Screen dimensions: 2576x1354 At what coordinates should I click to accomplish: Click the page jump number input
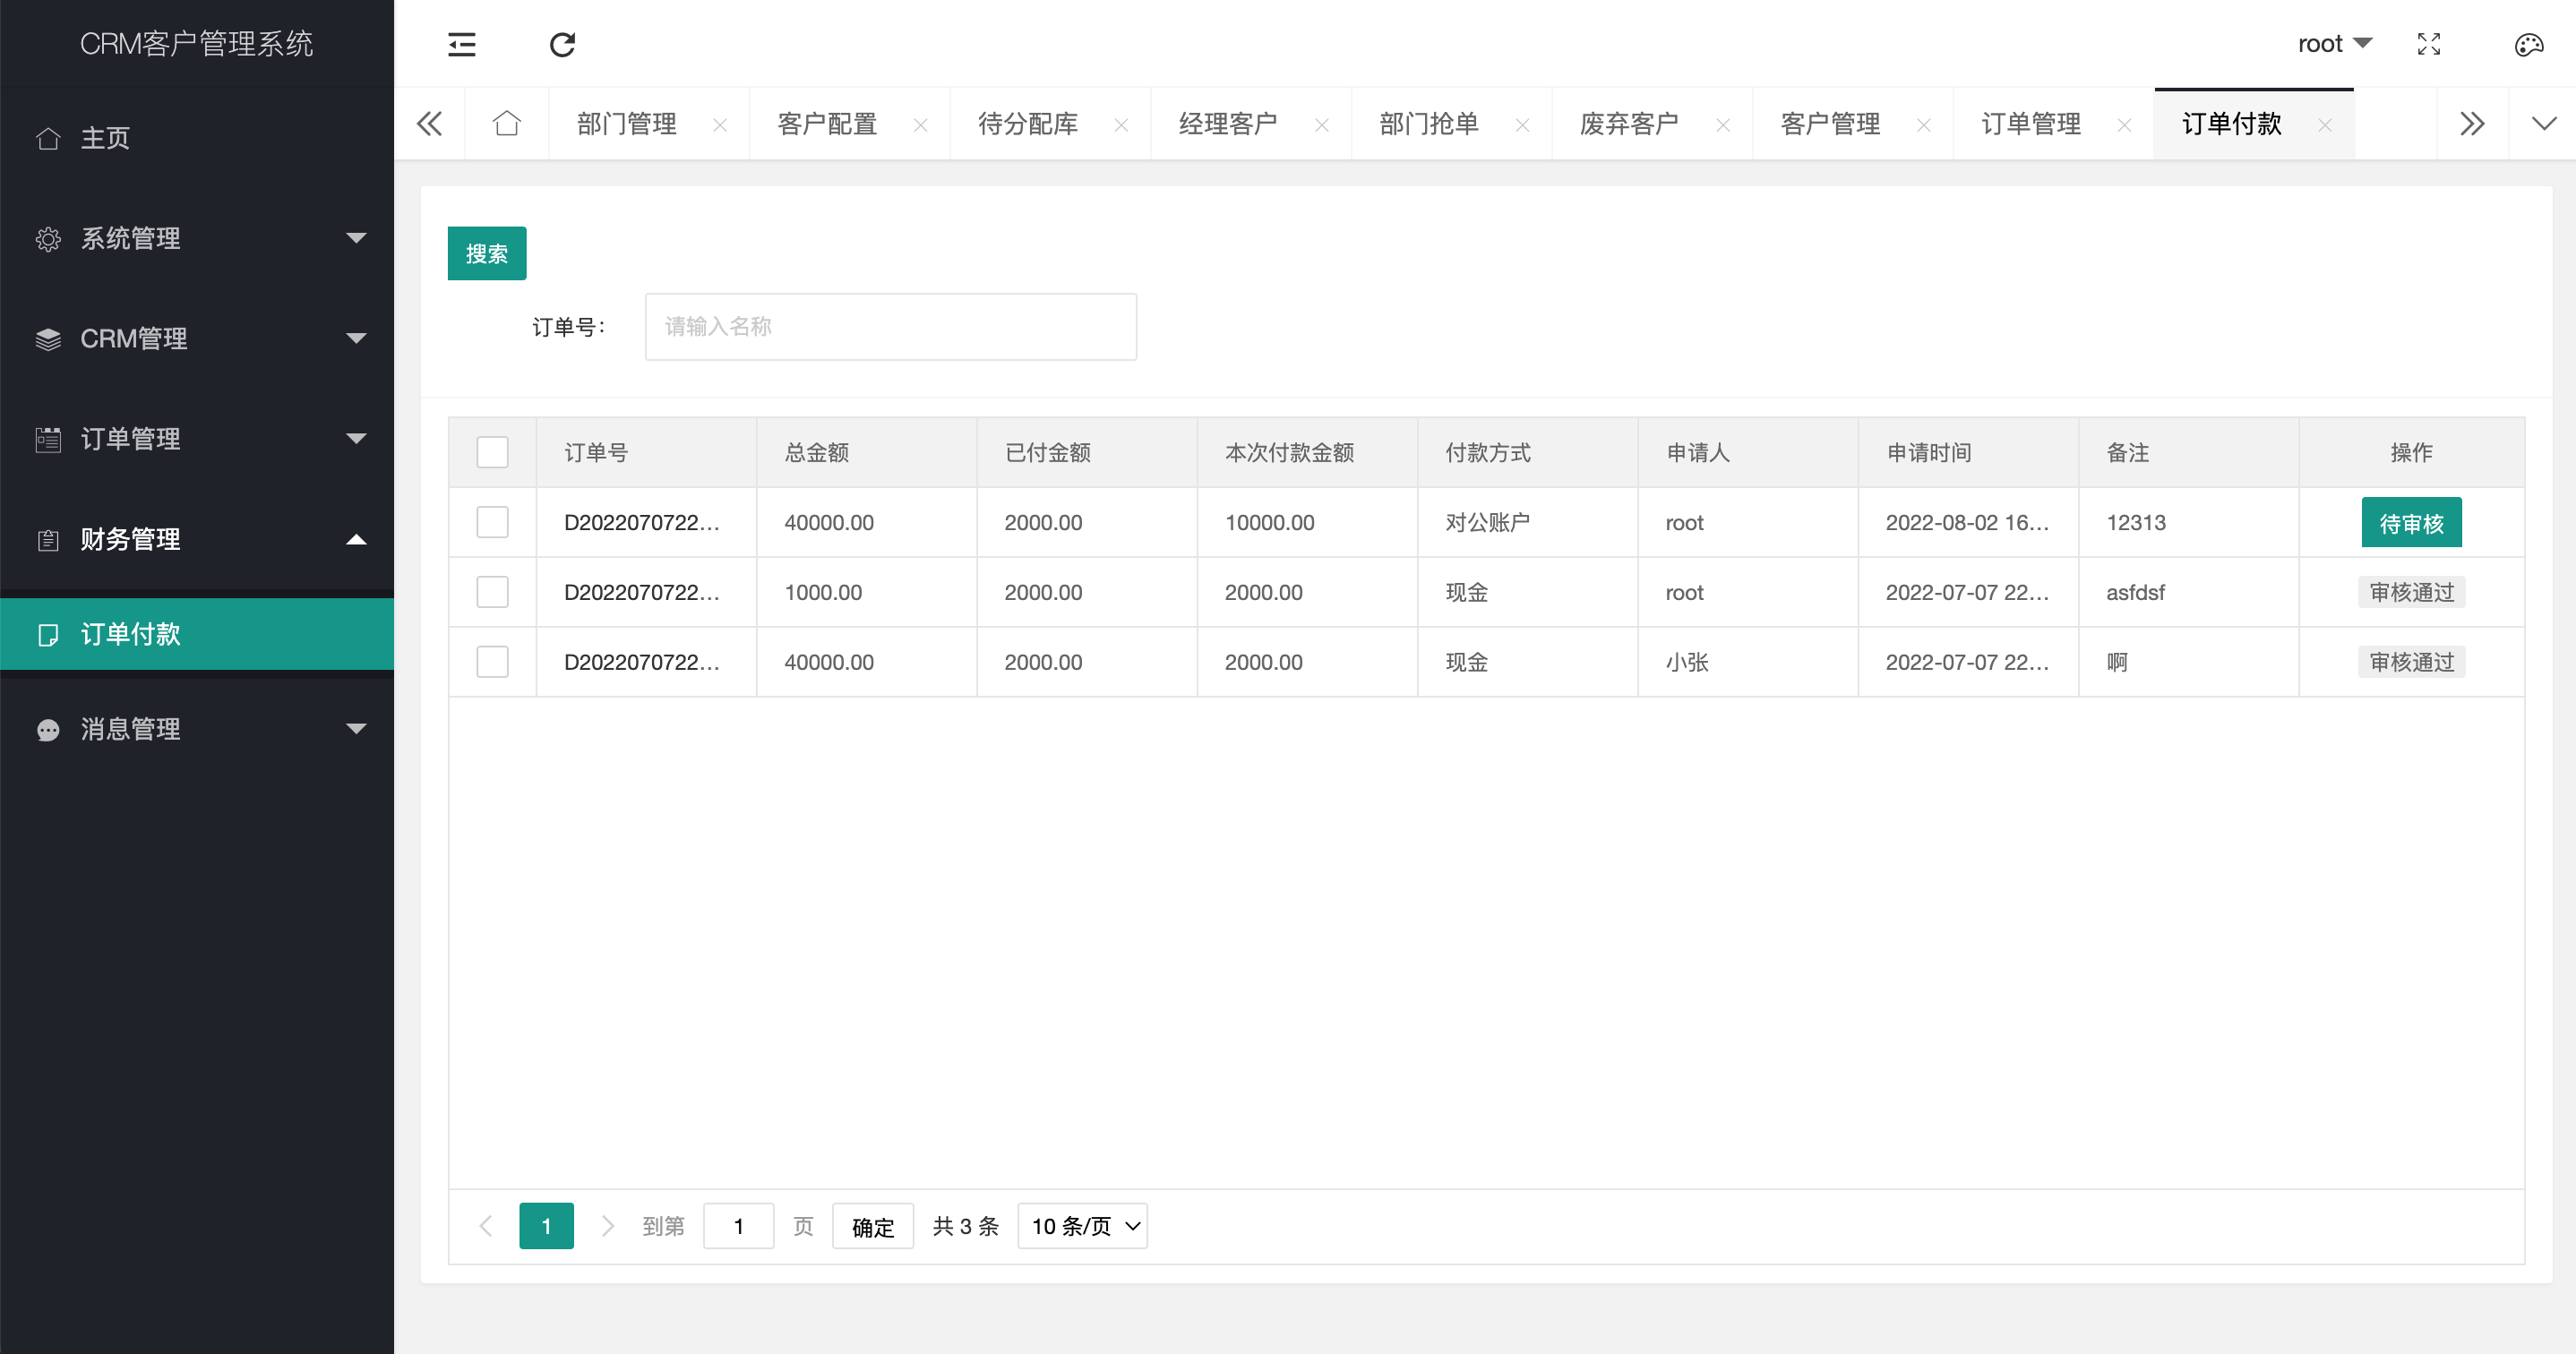tap(738, 1226)
